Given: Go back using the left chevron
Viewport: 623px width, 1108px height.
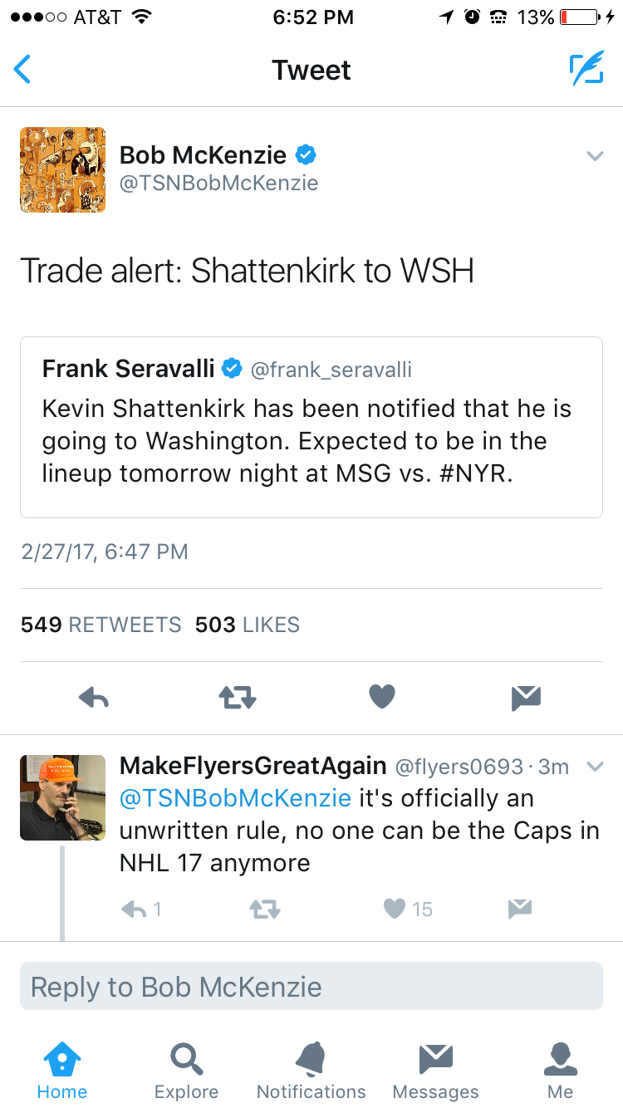Looking at the screenshot, I should click(x=22, y=70).
